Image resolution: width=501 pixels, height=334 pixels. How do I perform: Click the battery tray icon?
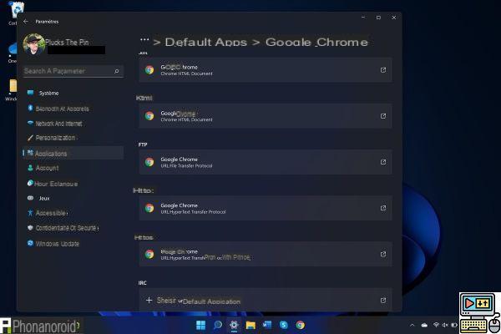click(x=454, y=325)
